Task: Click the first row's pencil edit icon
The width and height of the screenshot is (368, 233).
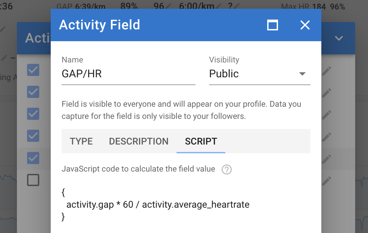Action: 326,71
